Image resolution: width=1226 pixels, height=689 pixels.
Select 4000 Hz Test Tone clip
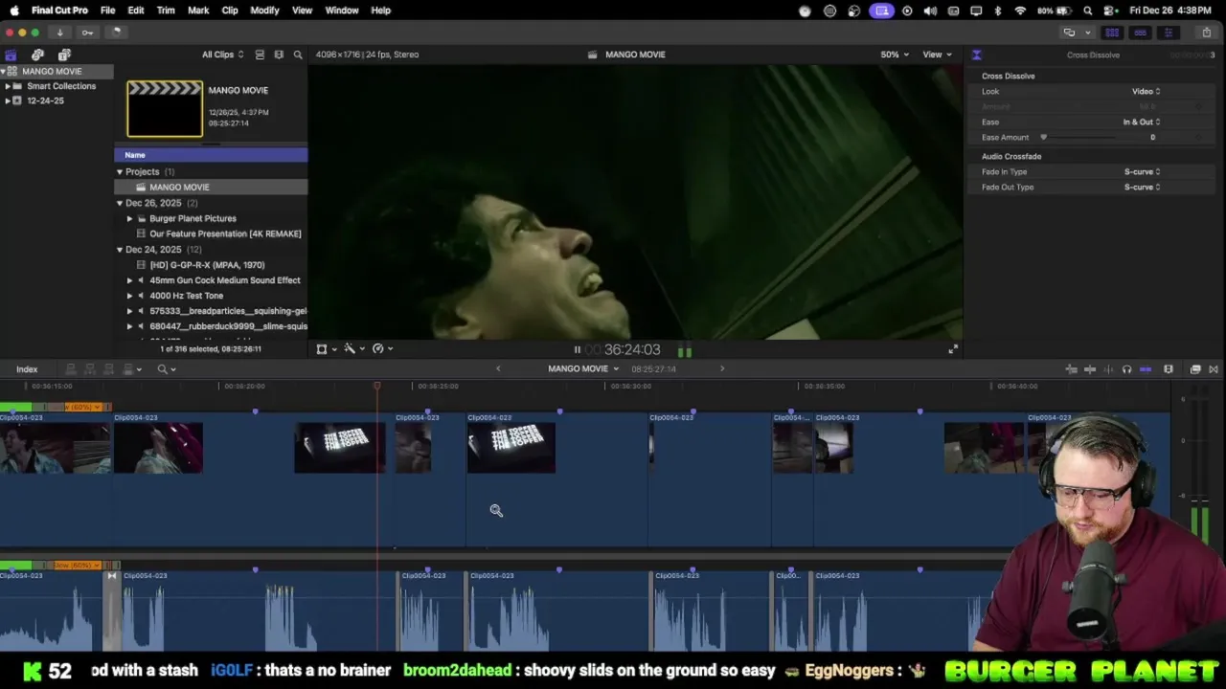(186, 296)
